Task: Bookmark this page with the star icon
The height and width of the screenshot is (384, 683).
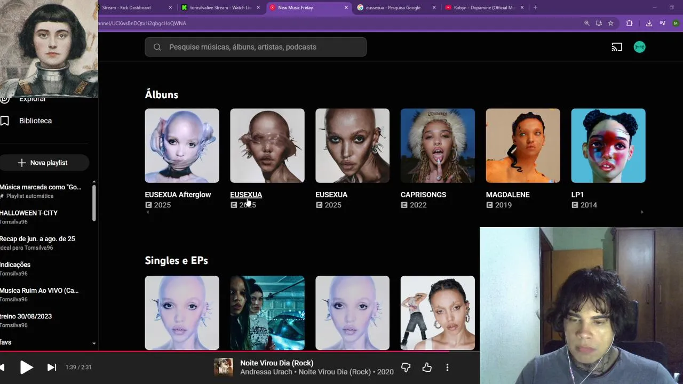Action: pyautogui.click(x=610, y=23)
